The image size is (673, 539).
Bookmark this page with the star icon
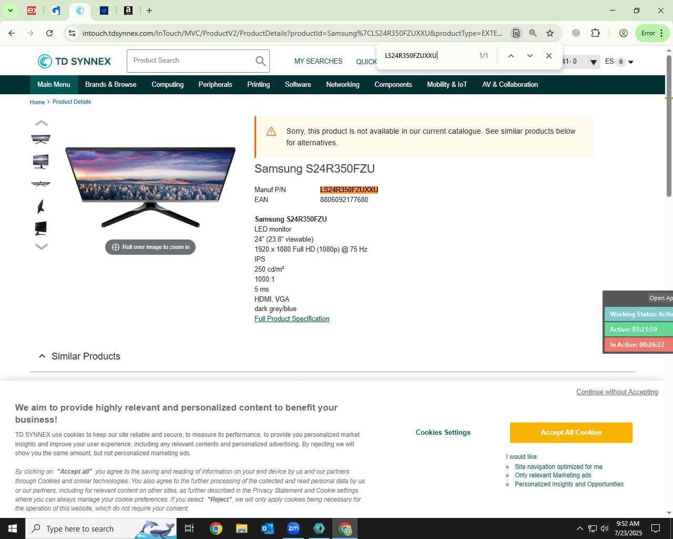tap(550, 33)
